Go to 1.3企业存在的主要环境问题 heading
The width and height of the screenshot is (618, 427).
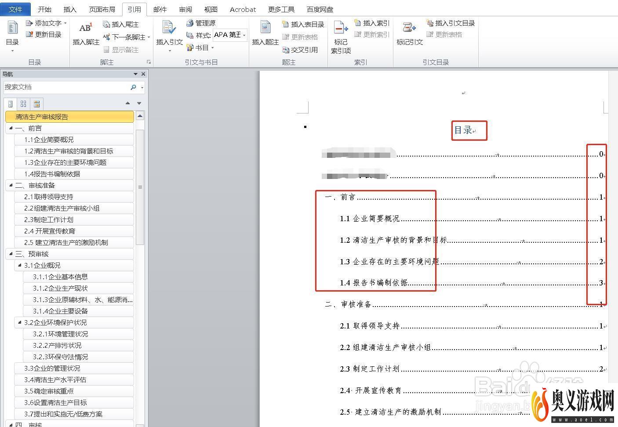(x=74, y=162)
